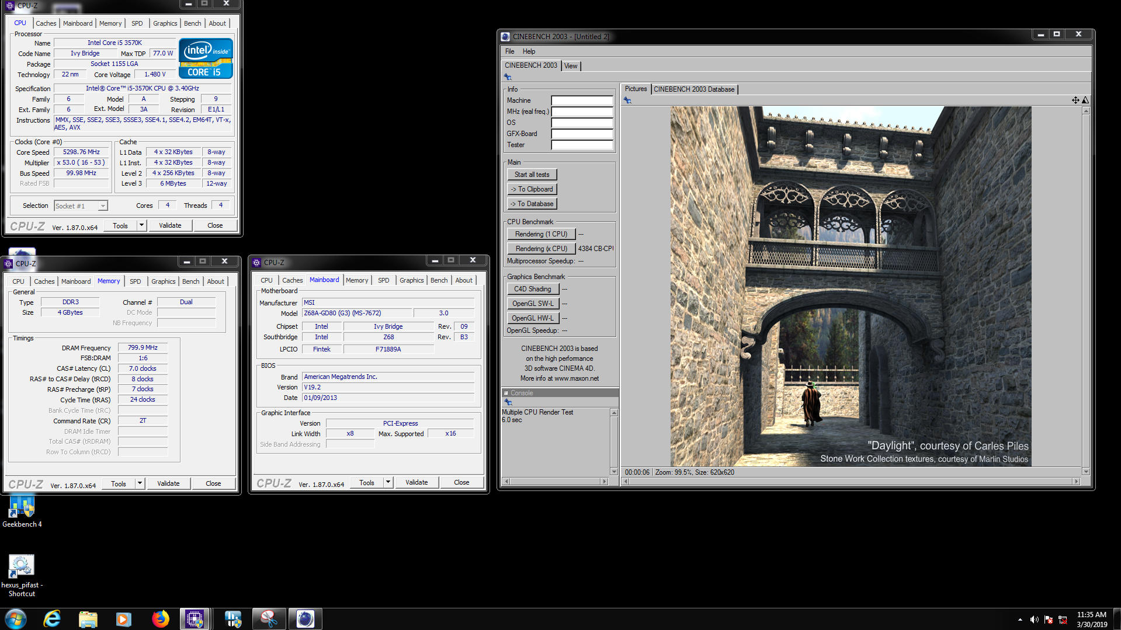Run the C4D Shading benchmark
The height and width of the screenshot is (630, 1121).
tap(532, 289)
